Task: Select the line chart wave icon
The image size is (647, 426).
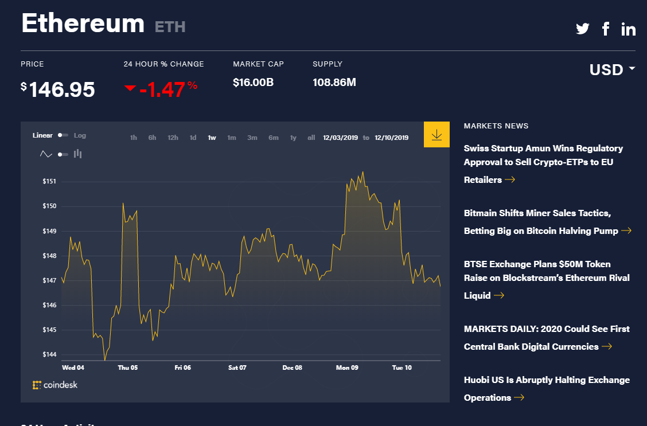Action: 46,154
